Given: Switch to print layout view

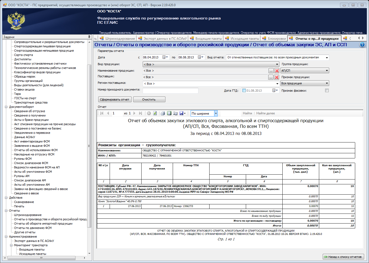Looking at the screenshot, I should [x=169, y=113].
